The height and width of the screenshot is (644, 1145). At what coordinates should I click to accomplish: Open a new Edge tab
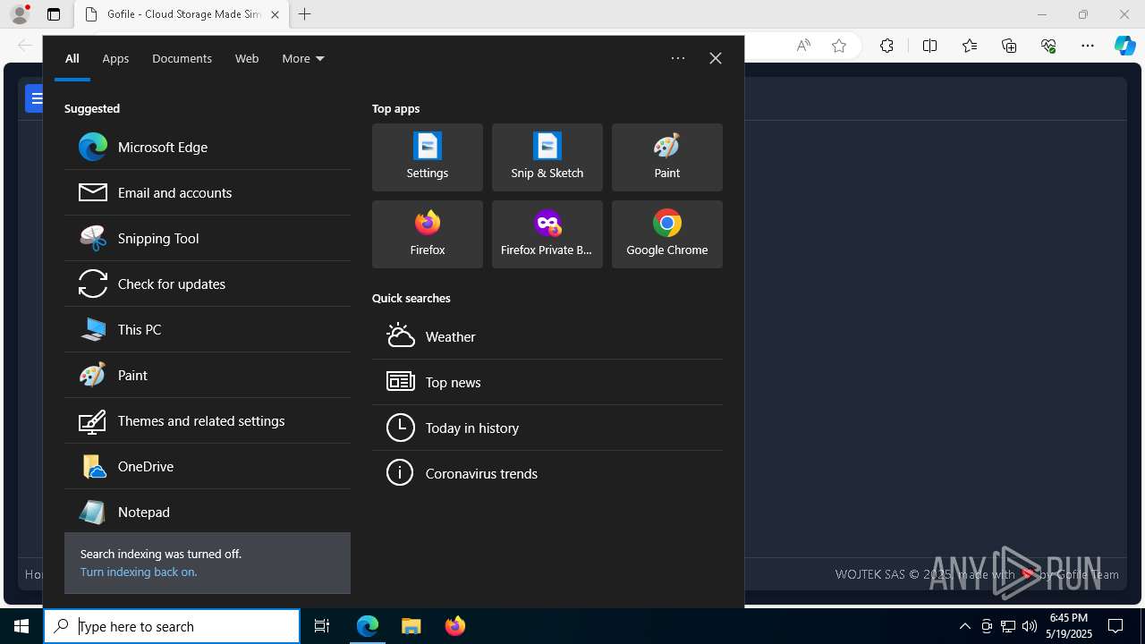[305, 14]
